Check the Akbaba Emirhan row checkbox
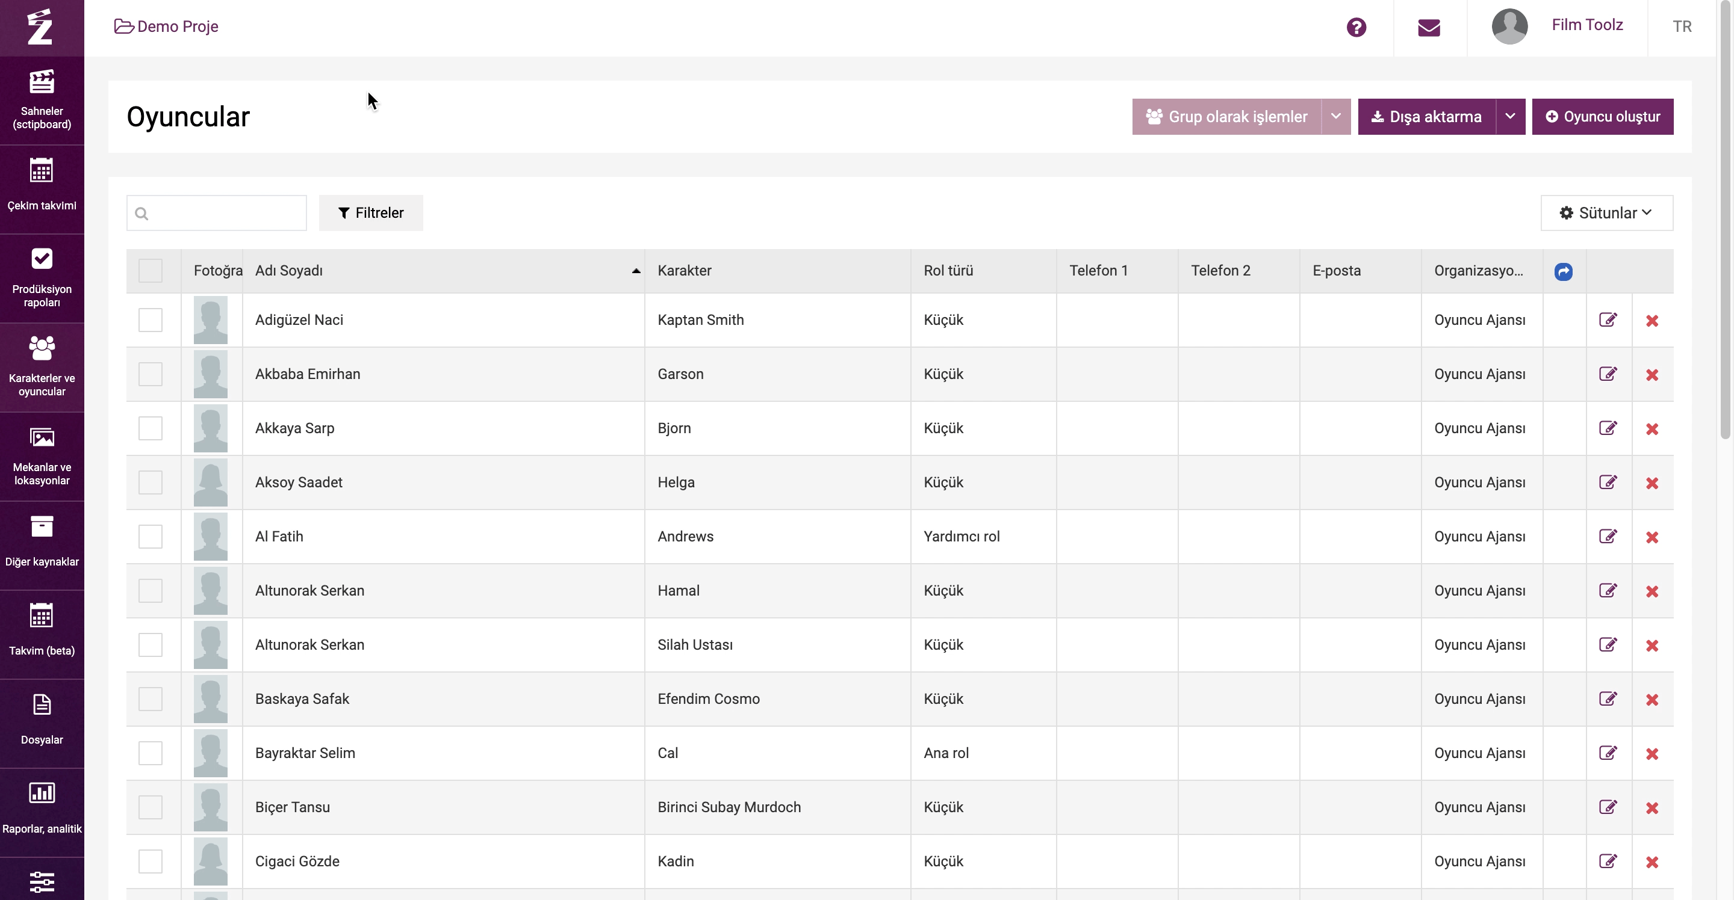The width and height of the screenshot is (1734, 900). [150, 374]
